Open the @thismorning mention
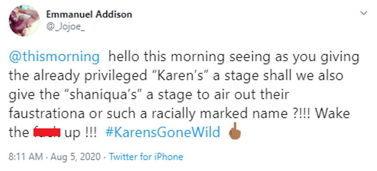Screen dimensions: 377x171 pyautogui.click(x=54, y=56)
